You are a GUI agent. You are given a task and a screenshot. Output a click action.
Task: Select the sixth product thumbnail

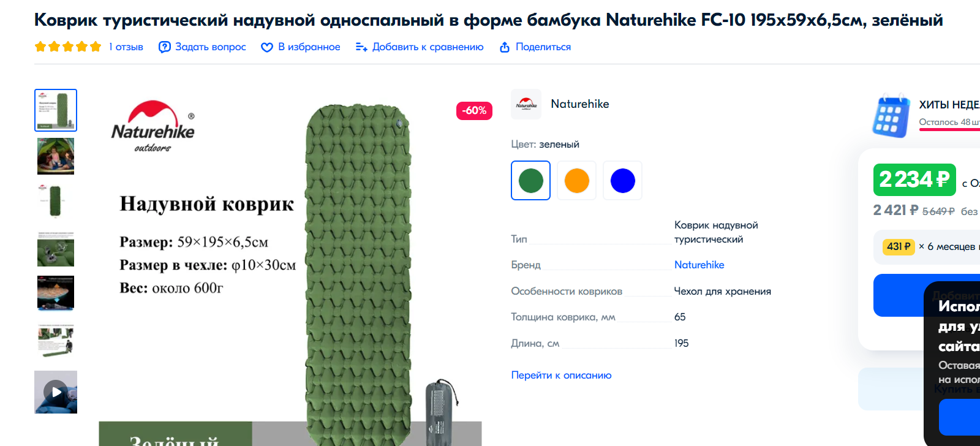tap(56, 339)
